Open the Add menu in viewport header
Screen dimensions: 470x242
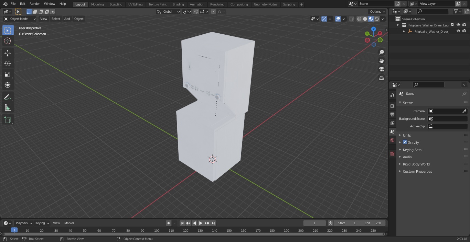coord(67,19)
